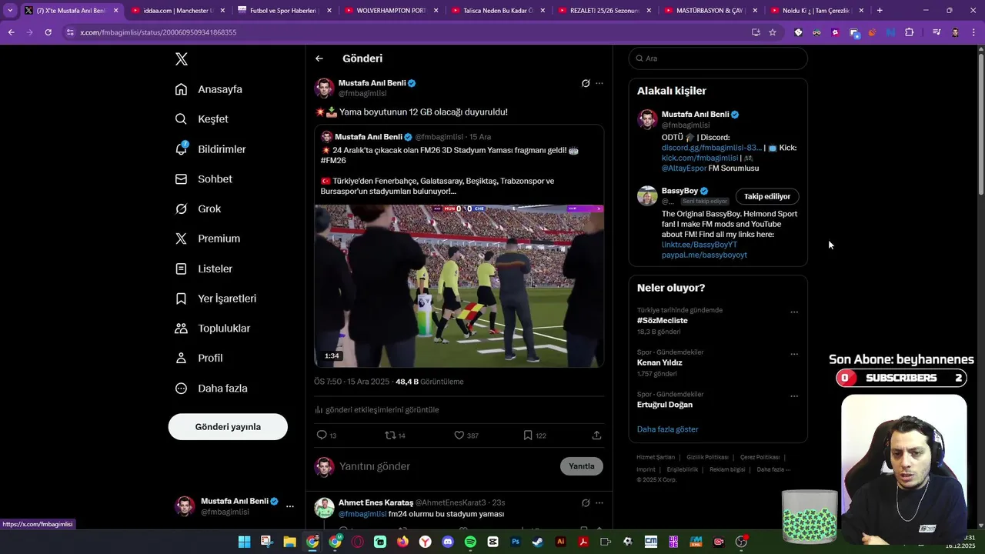Open a new browser tab
Screen dimensions: 985x554
click(880, 11)
